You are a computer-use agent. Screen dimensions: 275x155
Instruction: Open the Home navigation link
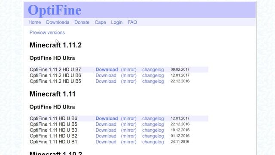pos(34,22)
